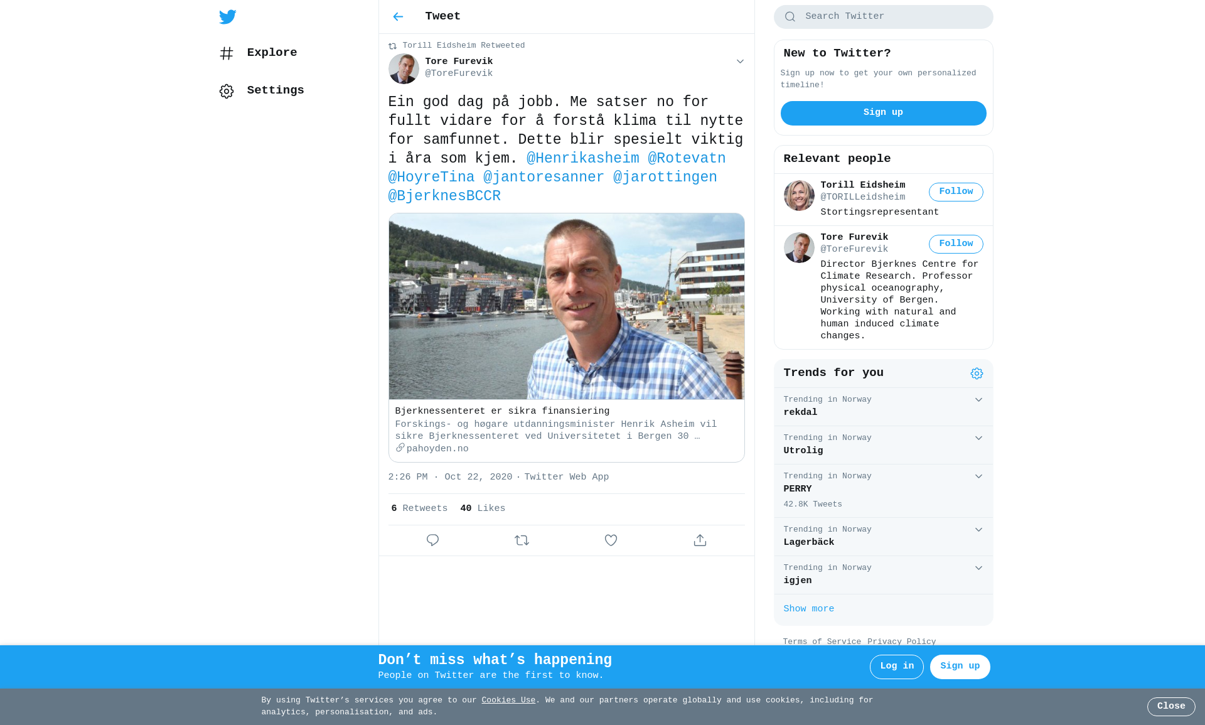Share the tweet using the share icon
This screenshot has height=725, width=1205.
pyautogui.click(x=700, y=540)
